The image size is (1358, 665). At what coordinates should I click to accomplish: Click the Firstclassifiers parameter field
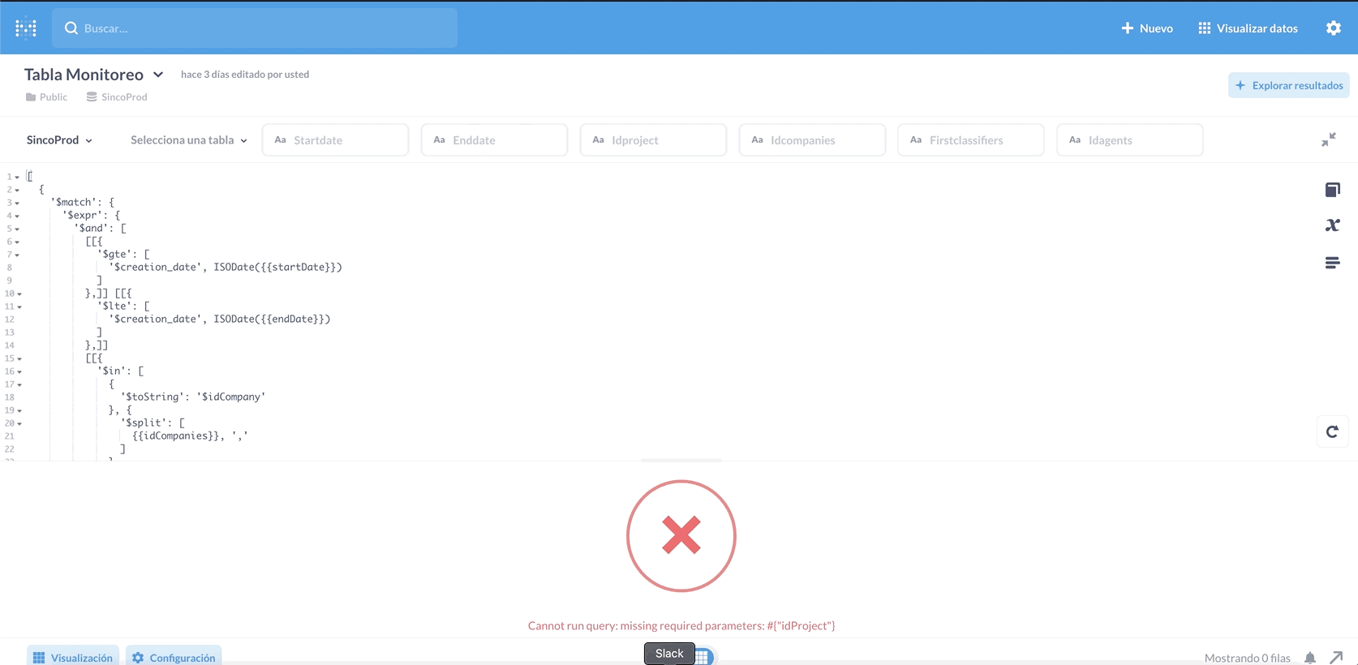click(x=971, y=140)
